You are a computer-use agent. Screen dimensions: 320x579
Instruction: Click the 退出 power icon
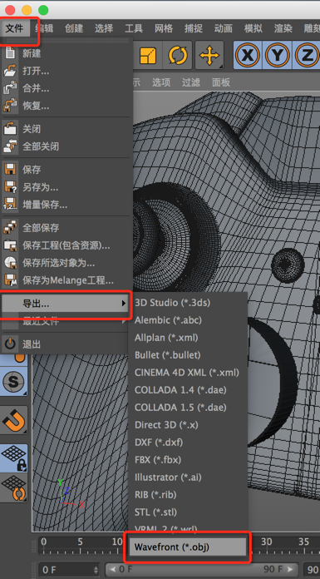click(10, 344)
